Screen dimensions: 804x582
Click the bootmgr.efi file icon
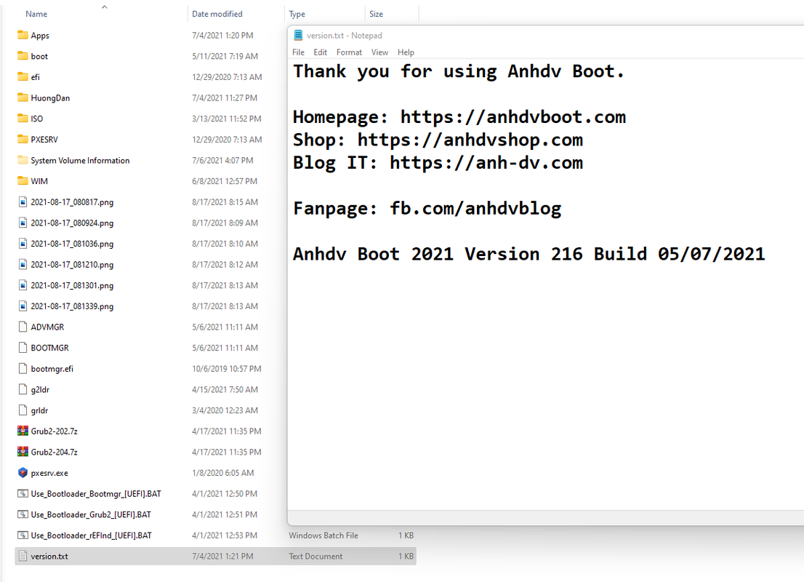coord(23,369)
